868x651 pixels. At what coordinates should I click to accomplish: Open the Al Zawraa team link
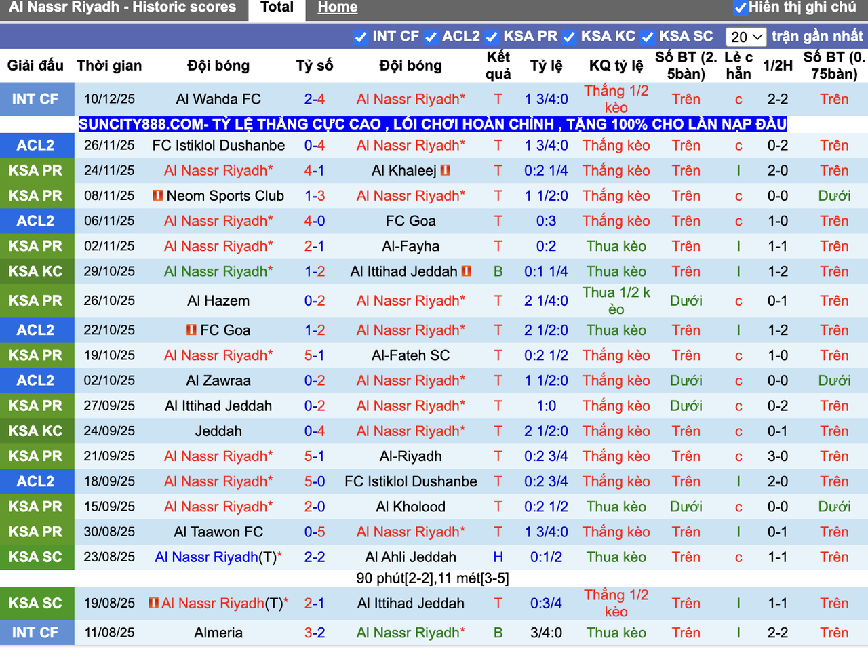pyautogui.click(x=218, y=380)
